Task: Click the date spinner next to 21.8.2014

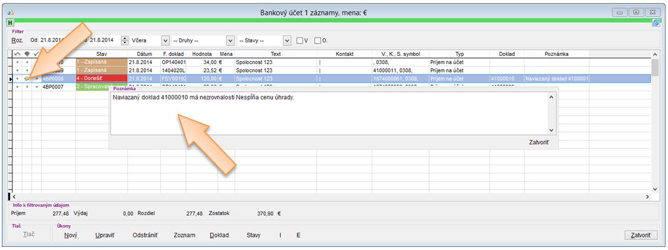Action: coord(124,40)
